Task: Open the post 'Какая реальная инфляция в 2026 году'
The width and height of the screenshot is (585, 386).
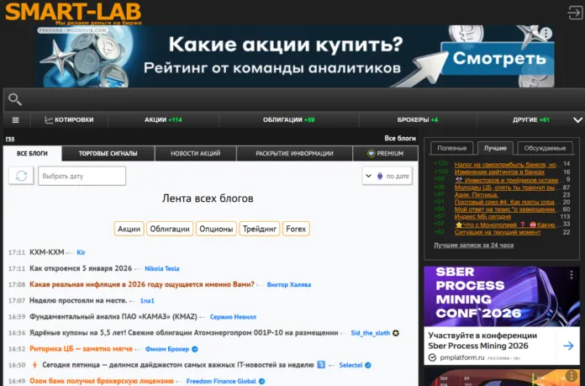Action: click(x=142, y=284)
